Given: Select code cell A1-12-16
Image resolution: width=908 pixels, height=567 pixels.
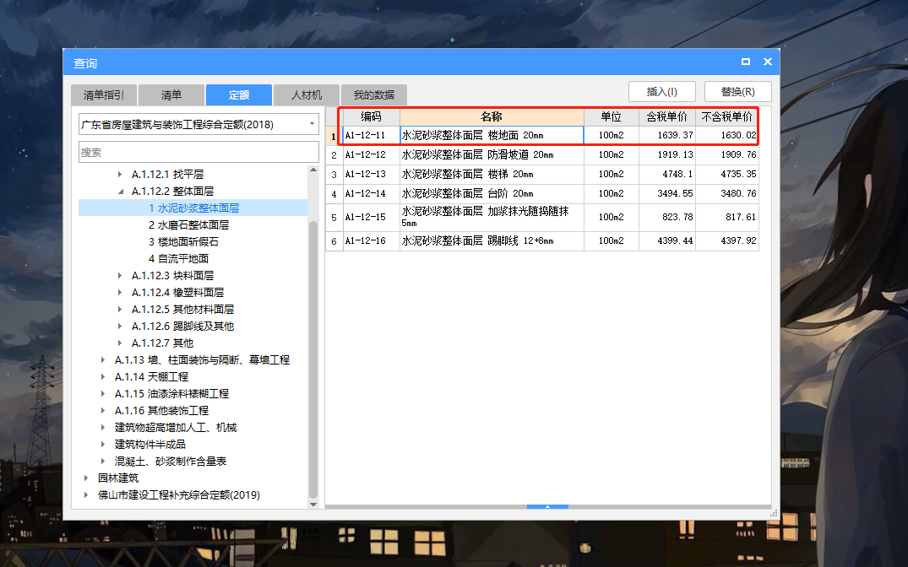Looking at the screenshot, I should click(371, 240).
